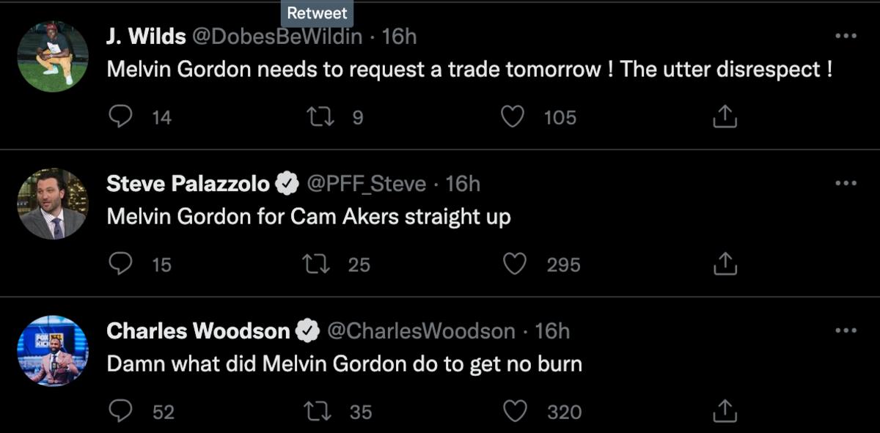Open more options on Charles Woodson's tweet
This screenshot has height=433, width=880.
846,330
